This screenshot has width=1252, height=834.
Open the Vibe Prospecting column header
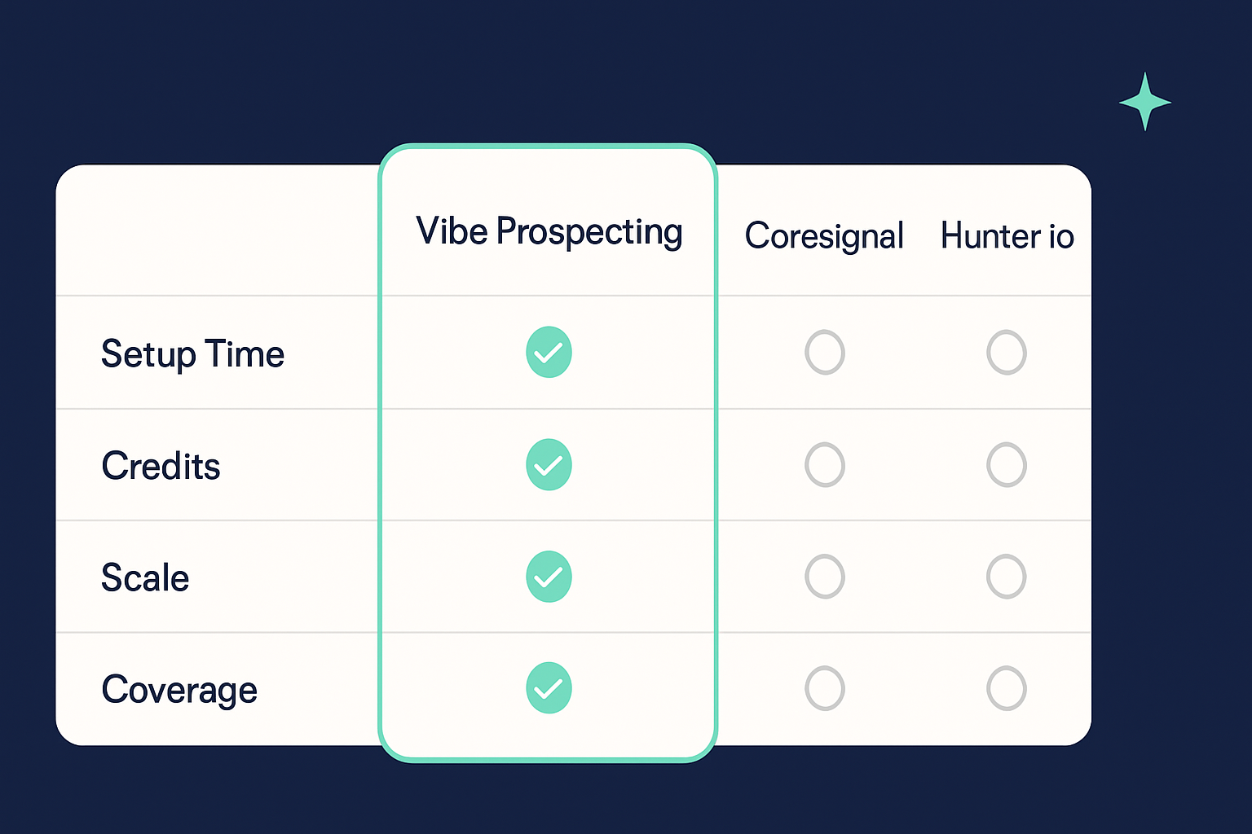click(x=549, y=232)
